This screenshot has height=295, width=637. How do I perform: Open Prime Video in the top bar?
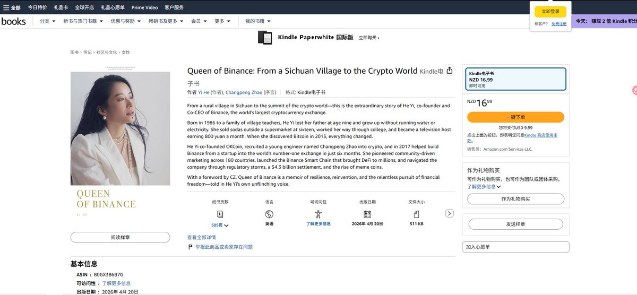pyautogui.click(x=145, y=7)
